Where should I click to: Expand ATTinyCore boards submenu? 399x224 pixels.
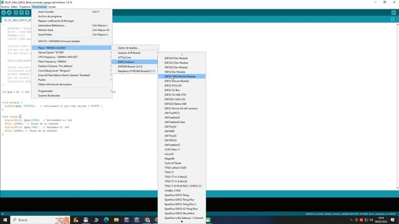click(135, 57)
